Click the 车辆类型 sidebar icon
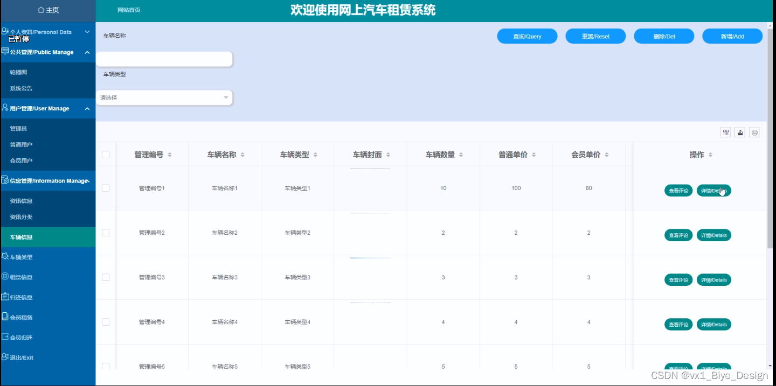 pos(5,257)
